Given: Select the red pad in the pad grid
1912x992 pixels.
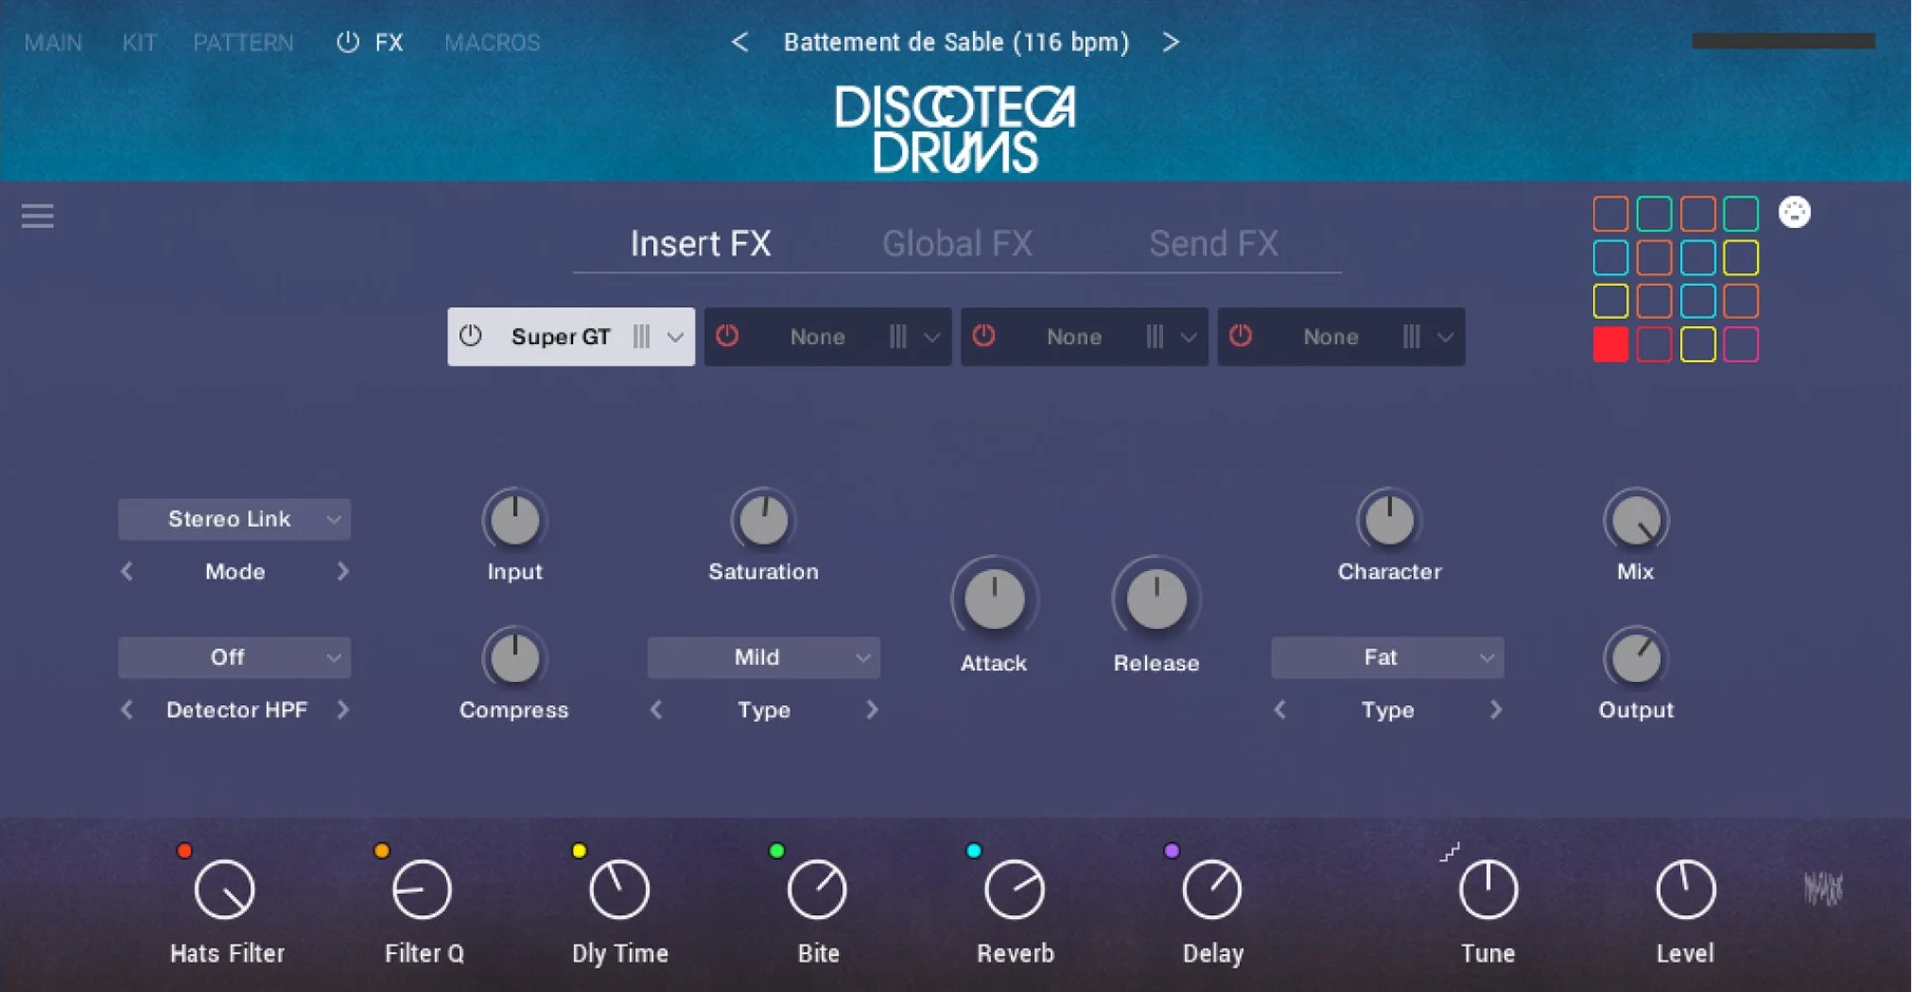Looking at the screenshot, I should coord(1609,345).
